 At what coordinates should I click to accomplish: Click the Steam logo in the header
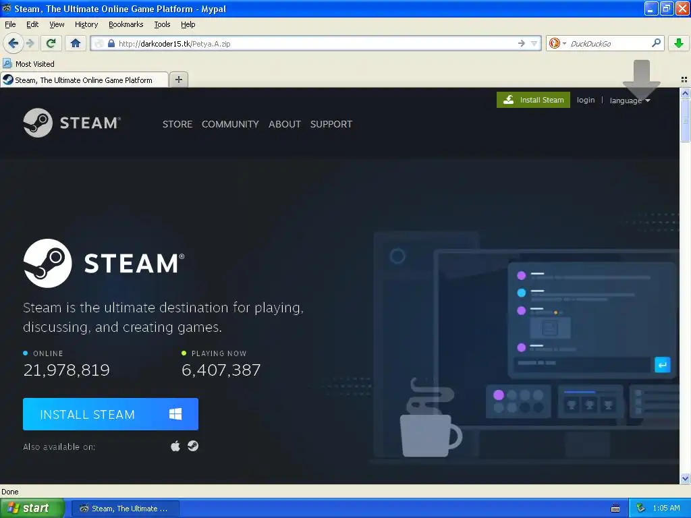click(x=72, y=123)
